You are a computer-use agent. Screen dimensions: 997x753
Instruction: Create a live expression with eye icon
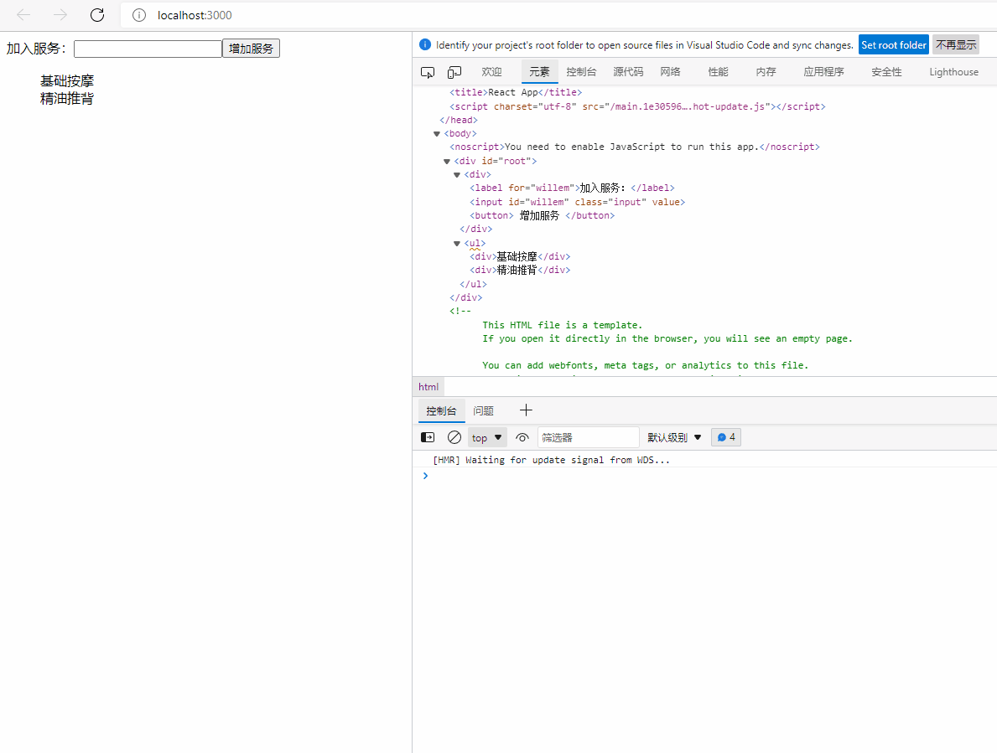[x=522, y=437]
